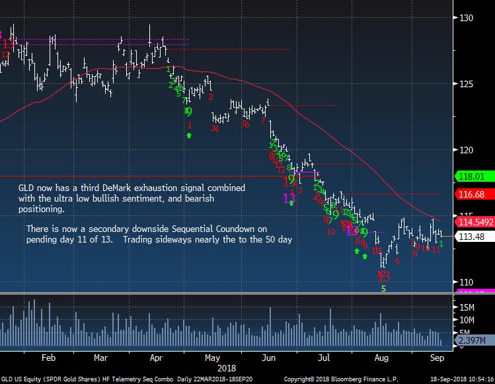
Task: Select the Apr label on time axis
Action: pyautogui.click(x=156, y=358)
